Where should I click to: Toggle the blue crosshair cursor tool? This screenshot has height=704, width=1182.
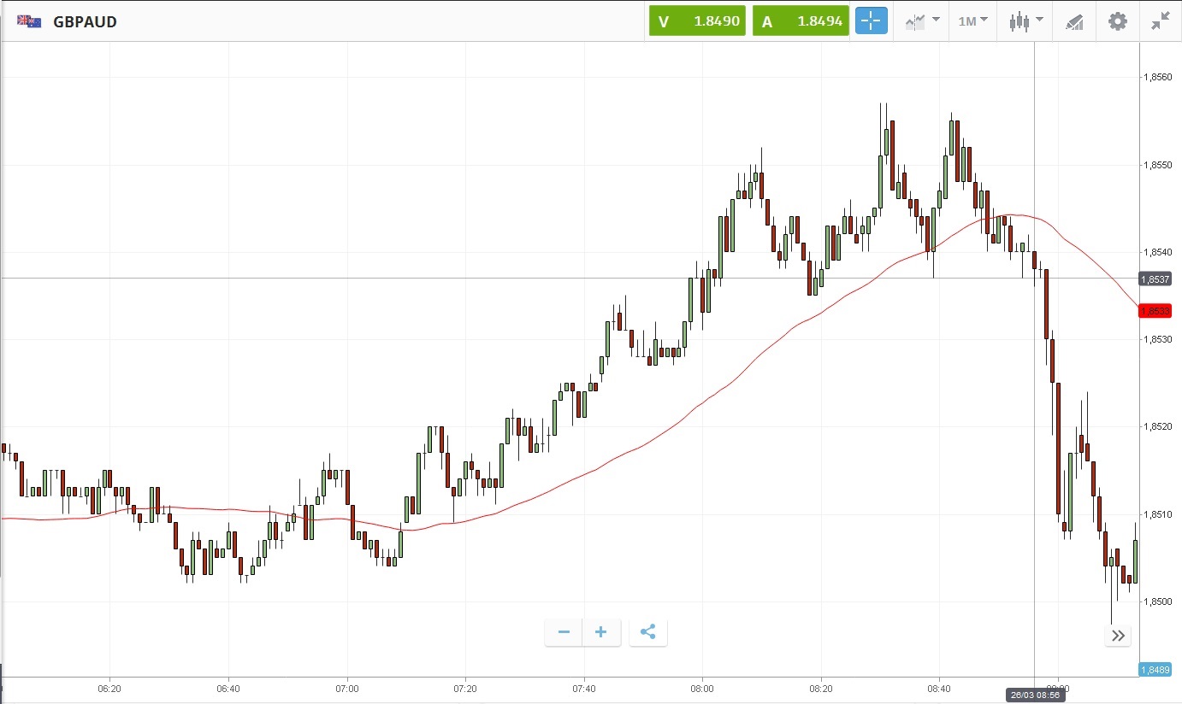(872, 21)
